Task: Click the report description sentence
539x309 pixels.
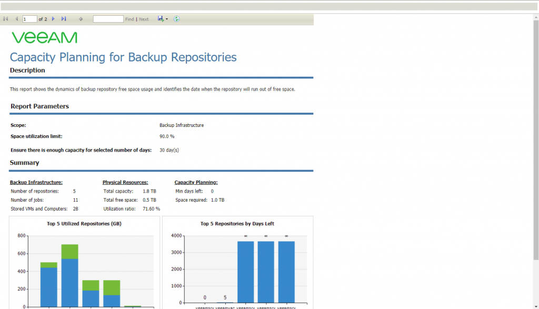Action: tap(152, 89)
